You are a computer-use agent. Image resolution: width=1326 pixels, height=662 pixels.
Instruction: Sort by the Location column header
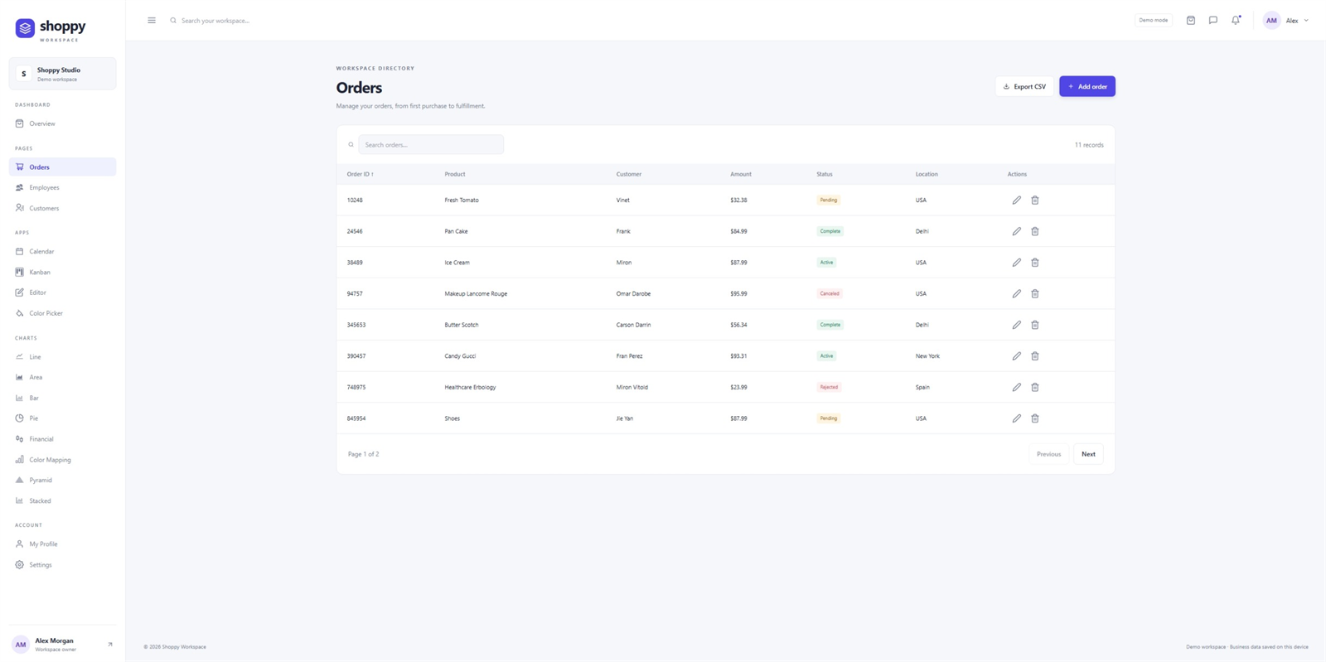point(927,174)
